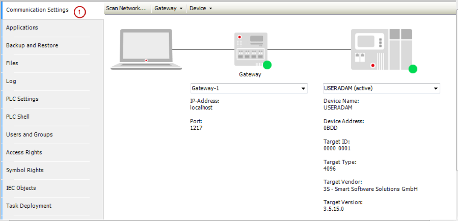Viewport: 458px width, 221px height.
Task: Click the IP-Address: label
Action: (x=205, y=101)
